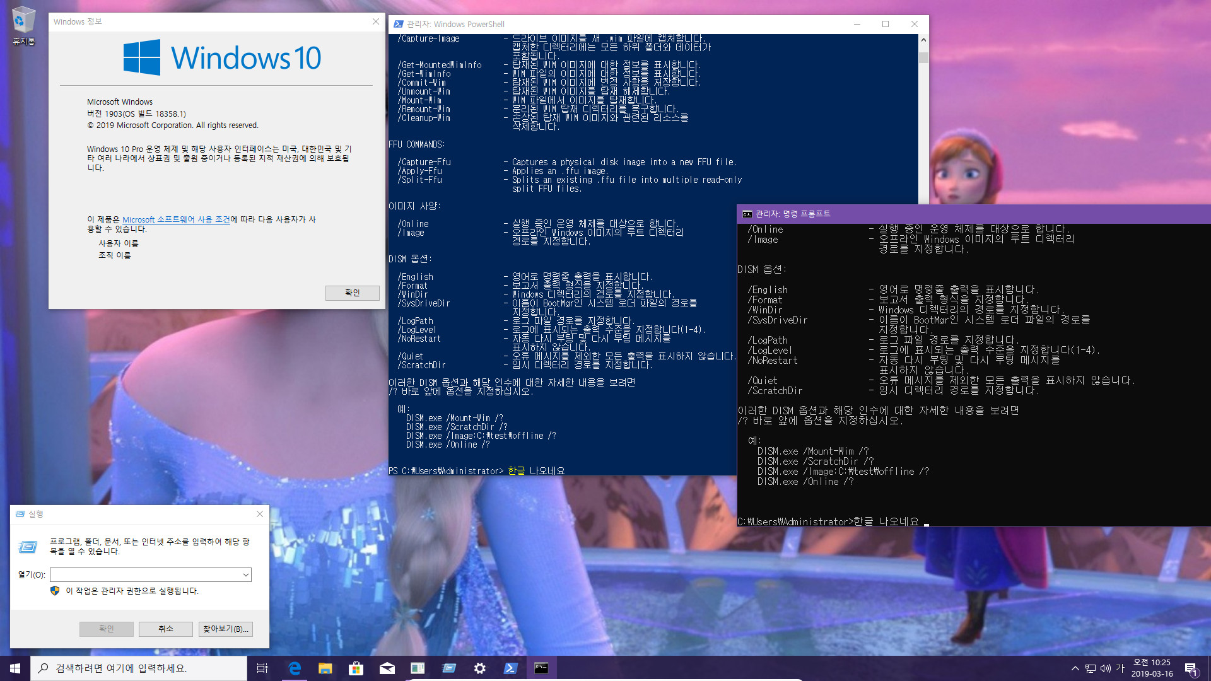Click the Windows 10 logo image
Image resolution: width=1211 pixels, height=681 pixels.
tap(222, 57)
